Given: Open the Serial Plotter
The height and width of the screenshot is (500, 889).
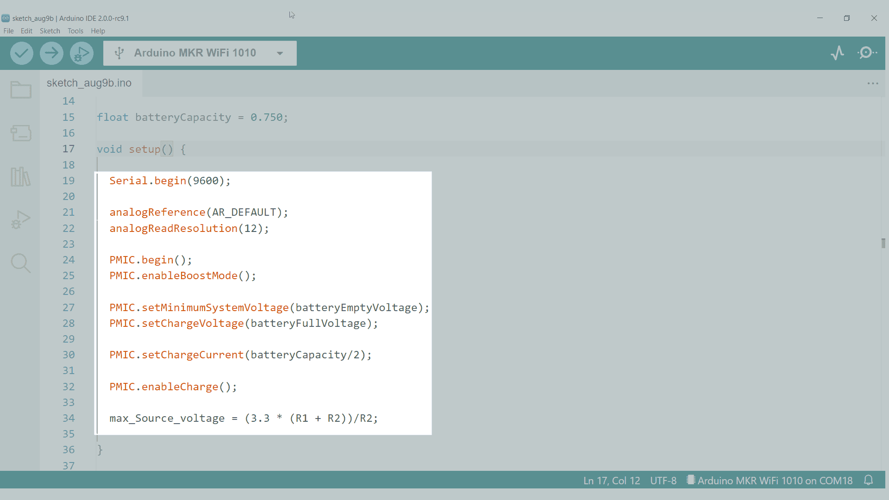Looking at the screenshot, I should pyautogui.click(x=837, y=53).
